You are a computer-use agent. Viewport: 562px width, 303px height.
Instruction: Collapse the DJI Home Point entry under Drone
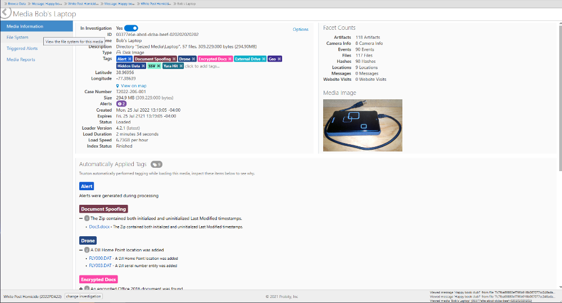(81, 250)
